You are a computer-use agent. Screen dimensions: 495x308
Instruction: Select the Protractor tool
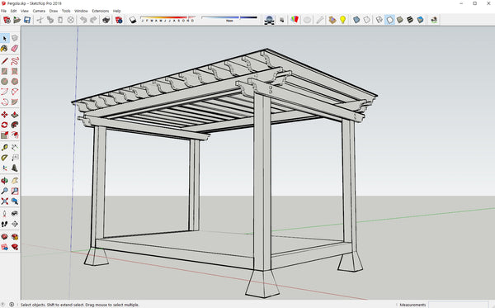[x=4, y=158]
